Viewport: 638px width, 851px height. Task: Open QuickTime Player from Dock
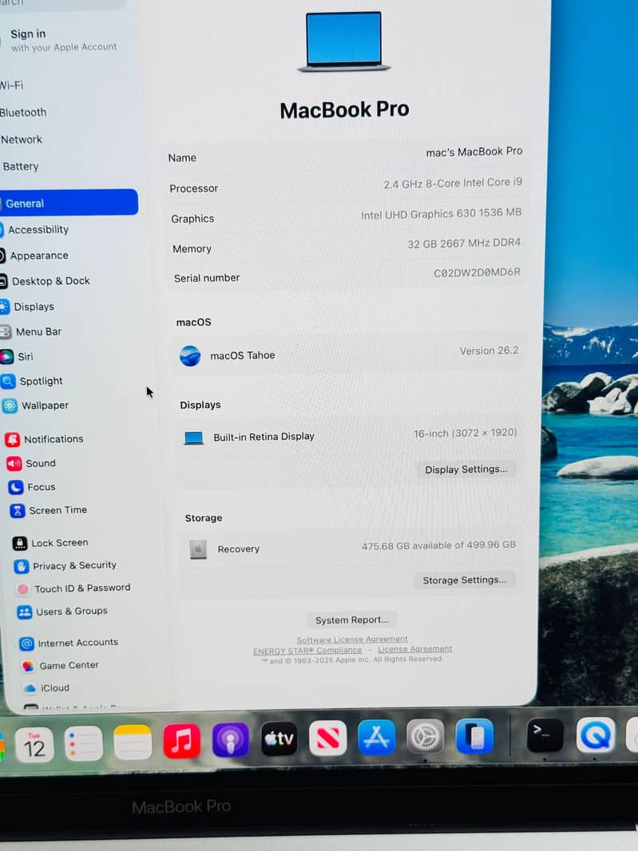click(596, 735)
